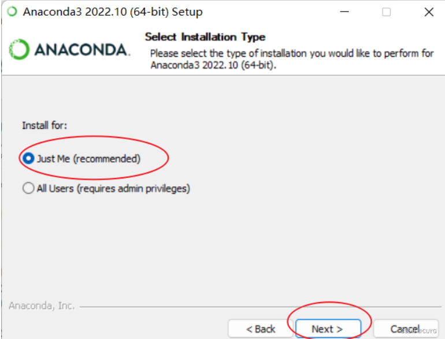This screenshot has width=445, height=339.
Task: Click the Anaconda icon in title bar
Action: coord(12,12)
